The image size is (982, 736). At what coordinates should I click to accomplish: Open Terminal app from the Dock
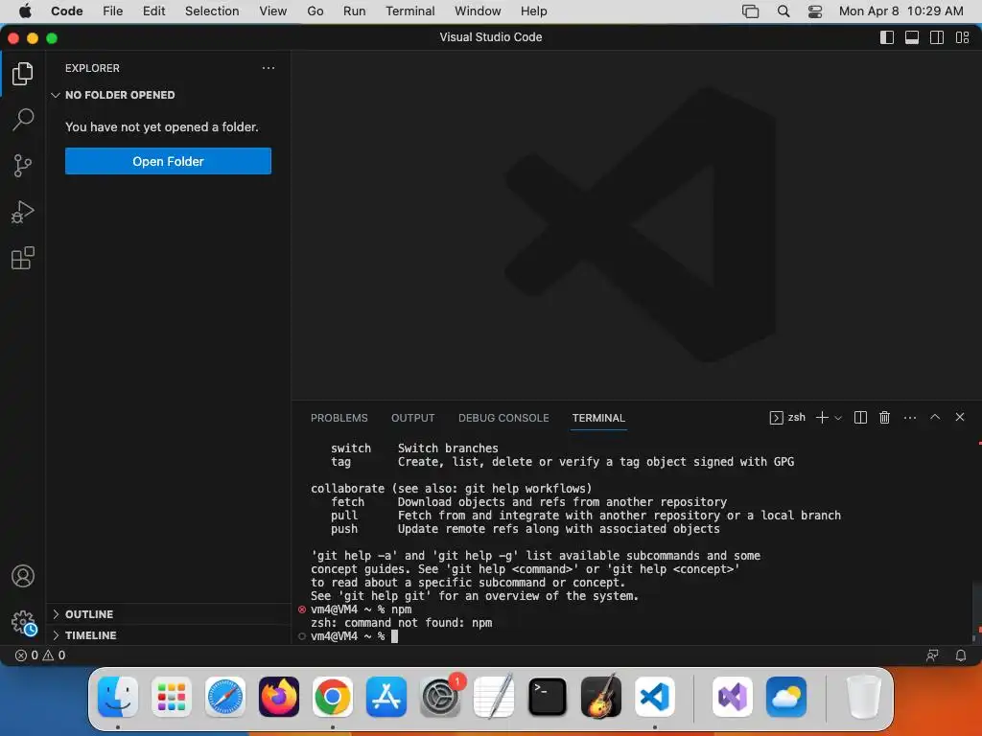pos(548,697)
